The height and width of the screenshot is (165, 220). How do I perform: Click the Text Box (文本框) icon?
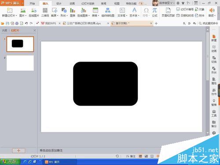(122, 11)
